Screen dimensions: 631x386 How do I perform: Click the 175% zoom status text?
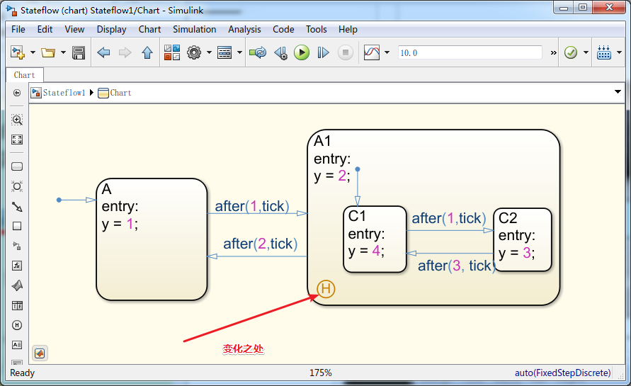pyautogui.click(x=320, y=373)
